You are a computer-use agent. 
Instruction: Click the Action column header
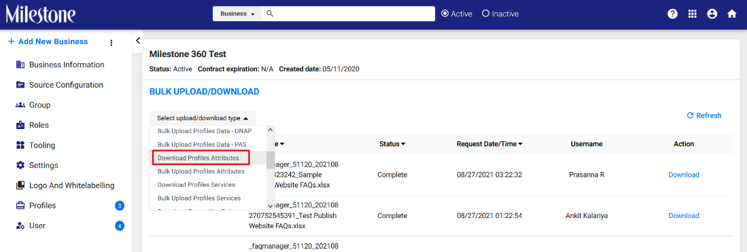tap(684, 144)
